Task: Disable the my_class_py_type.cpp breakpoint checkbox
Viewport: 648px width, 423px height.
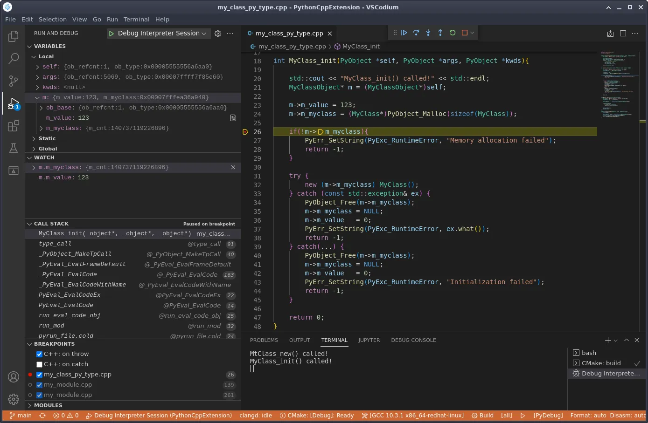Action: [x=40, y=375]
